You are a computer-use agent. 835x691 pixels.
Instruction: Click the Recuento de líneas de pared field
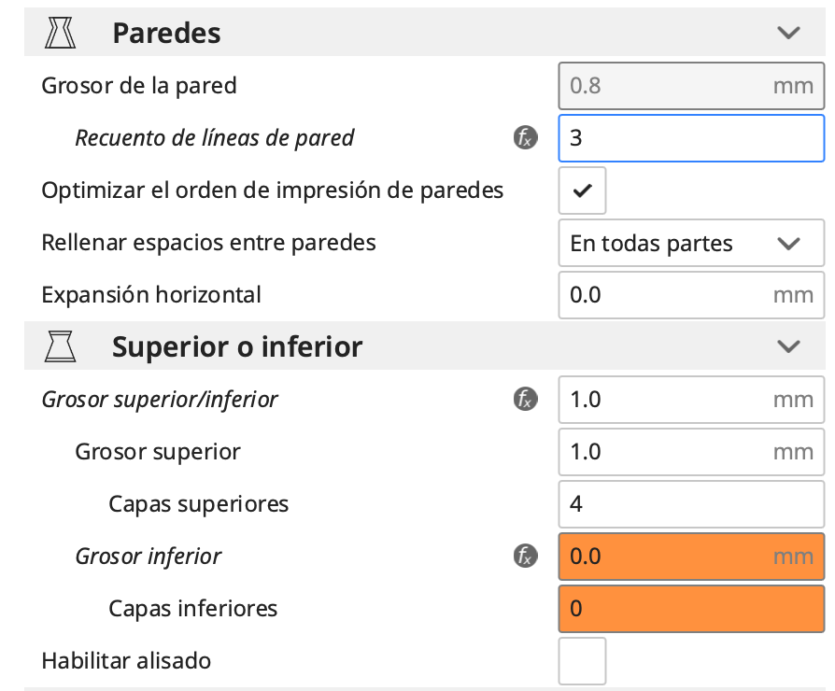(x=691, y=138)
